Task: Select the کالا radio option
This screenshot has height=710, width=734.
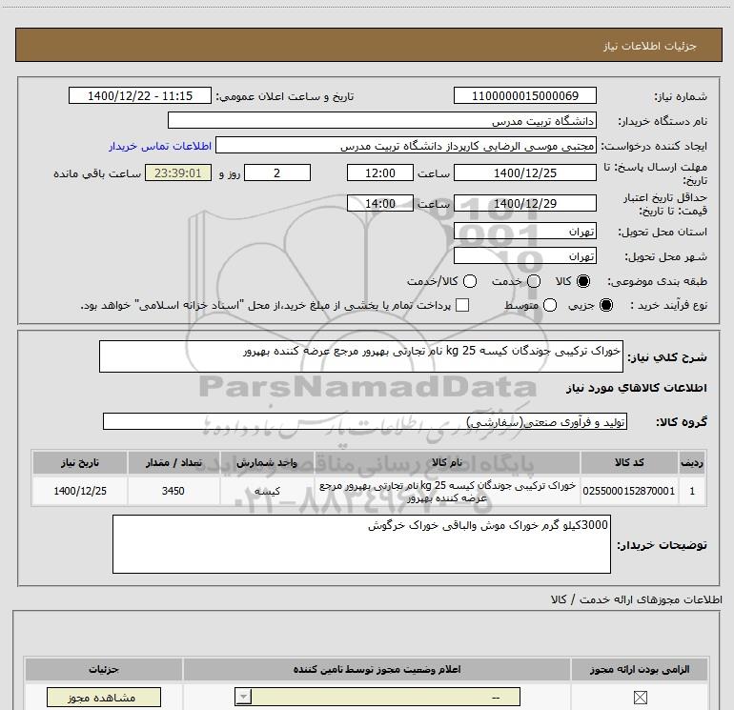Action: pyautogui.click(x=583, y=281)
